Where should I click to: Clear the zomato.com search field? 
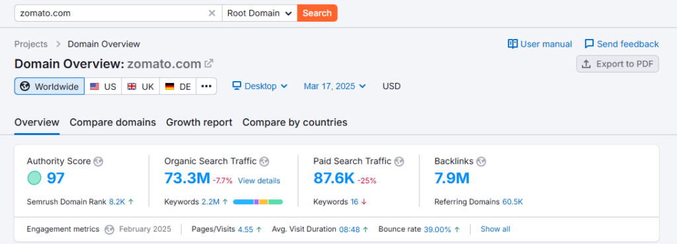pos(212,13)
